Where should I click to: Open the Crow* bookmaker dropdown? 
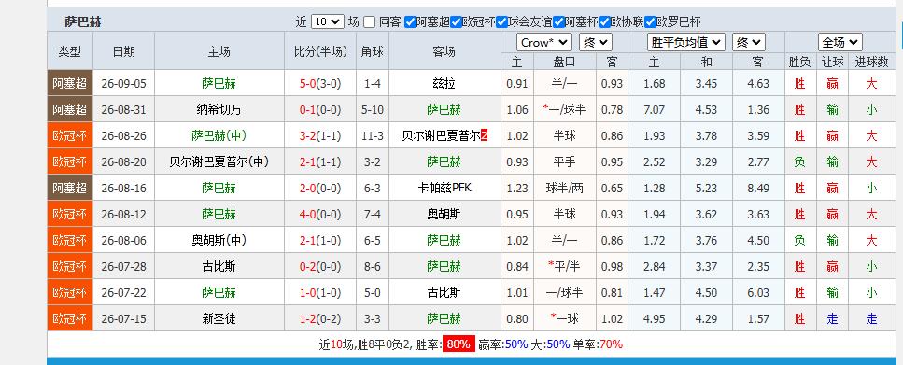pos(544,42)
